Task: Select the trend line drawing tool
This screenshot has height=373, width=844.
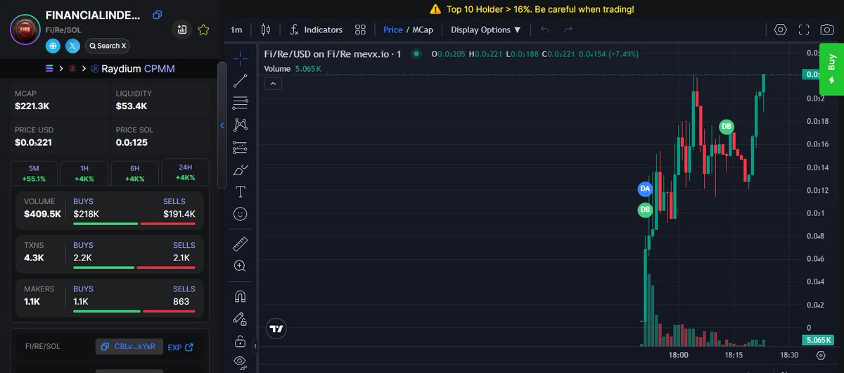Action: click(241, 80)
